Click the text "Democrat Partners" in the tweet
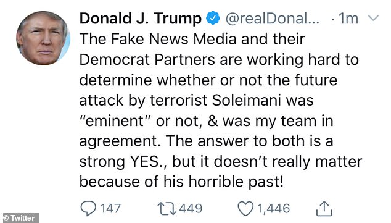The height and width of the screenshot is (223, 391). [147, 60]
